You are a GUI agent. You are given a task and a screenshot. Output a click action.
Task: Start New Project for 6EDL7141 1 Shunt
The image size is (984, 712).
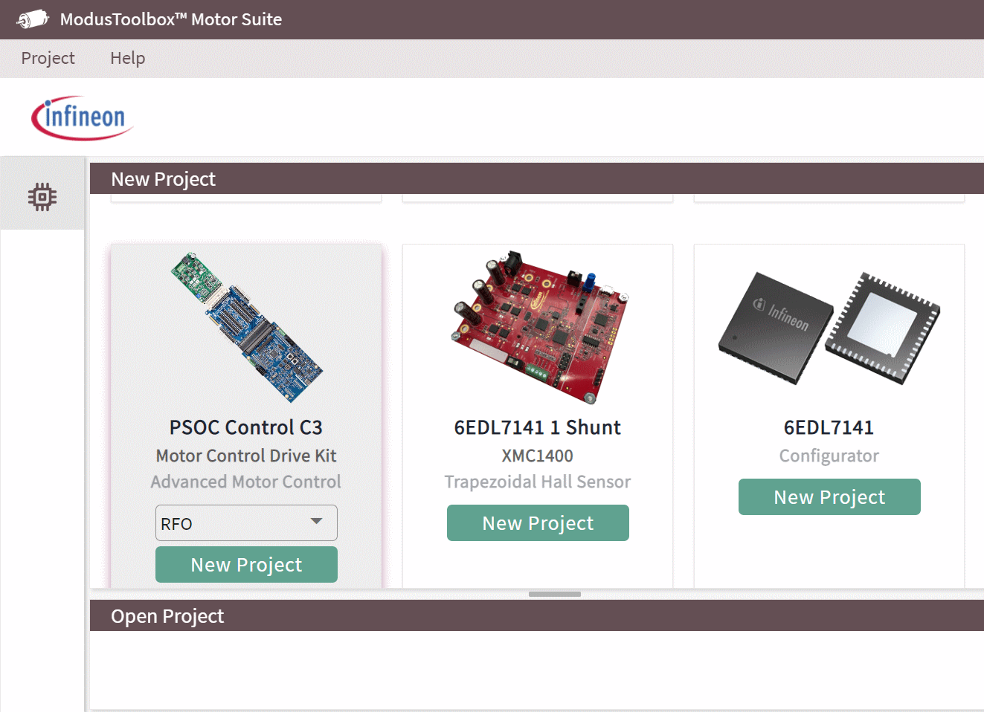pyautogui.click(x=538, y=523)
